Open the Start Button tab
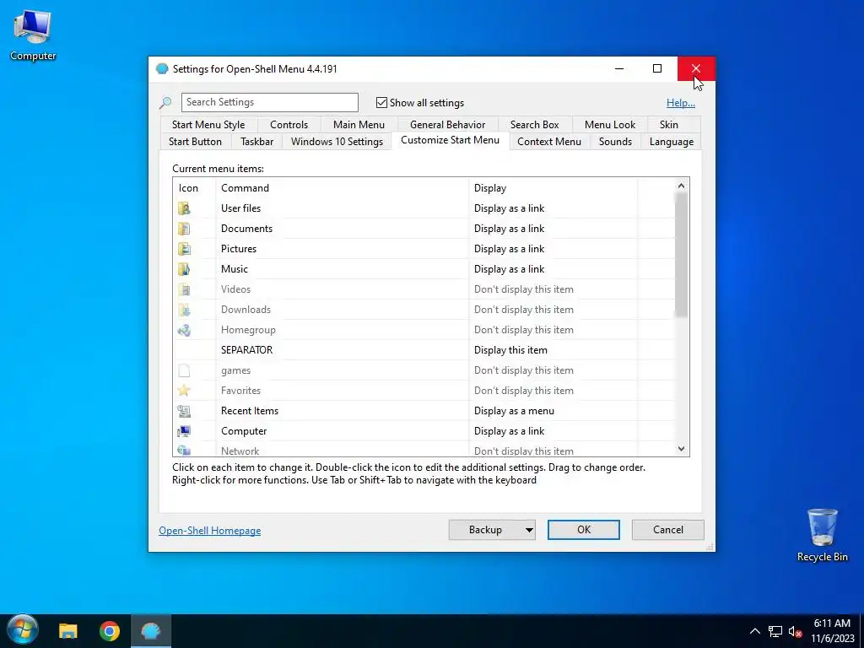Viewport: 864px width, 648px height. (x=195, y=142)
